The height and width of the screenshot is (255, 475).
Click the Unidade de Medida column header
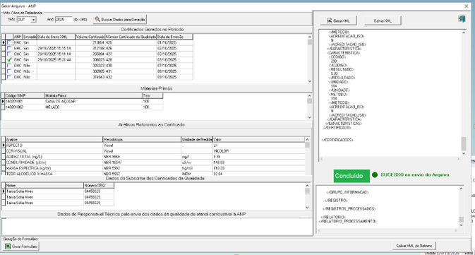click(197, 139)
